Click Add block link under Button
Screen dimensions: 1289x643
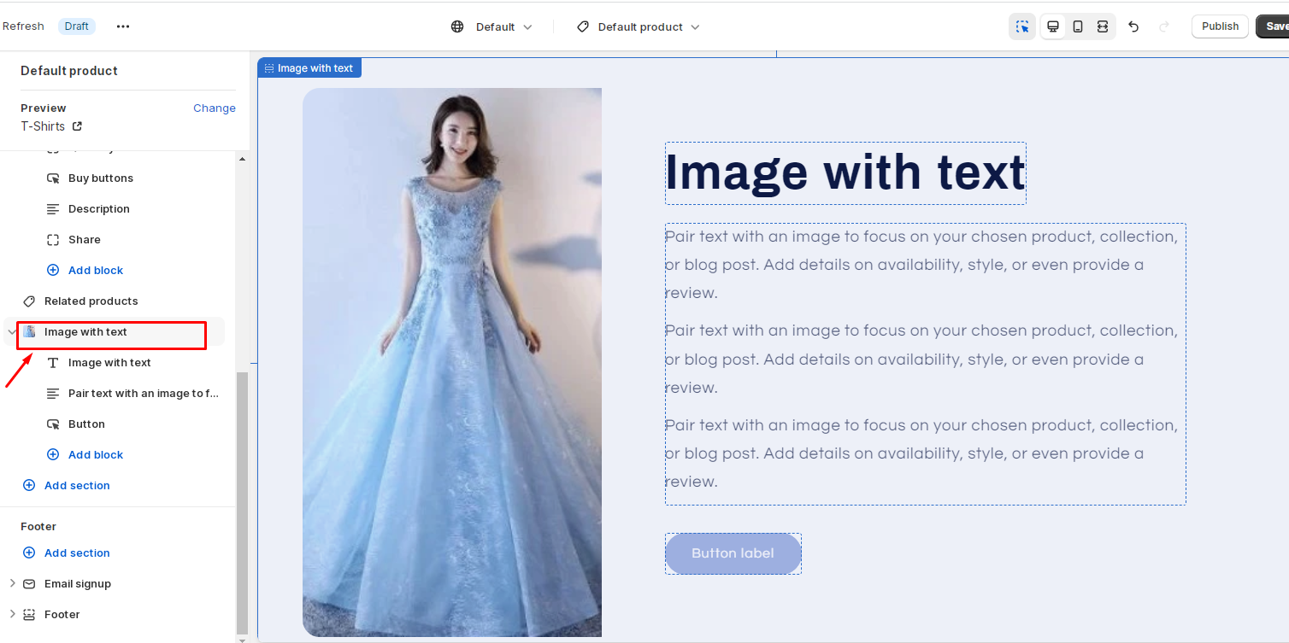[96, 455]
